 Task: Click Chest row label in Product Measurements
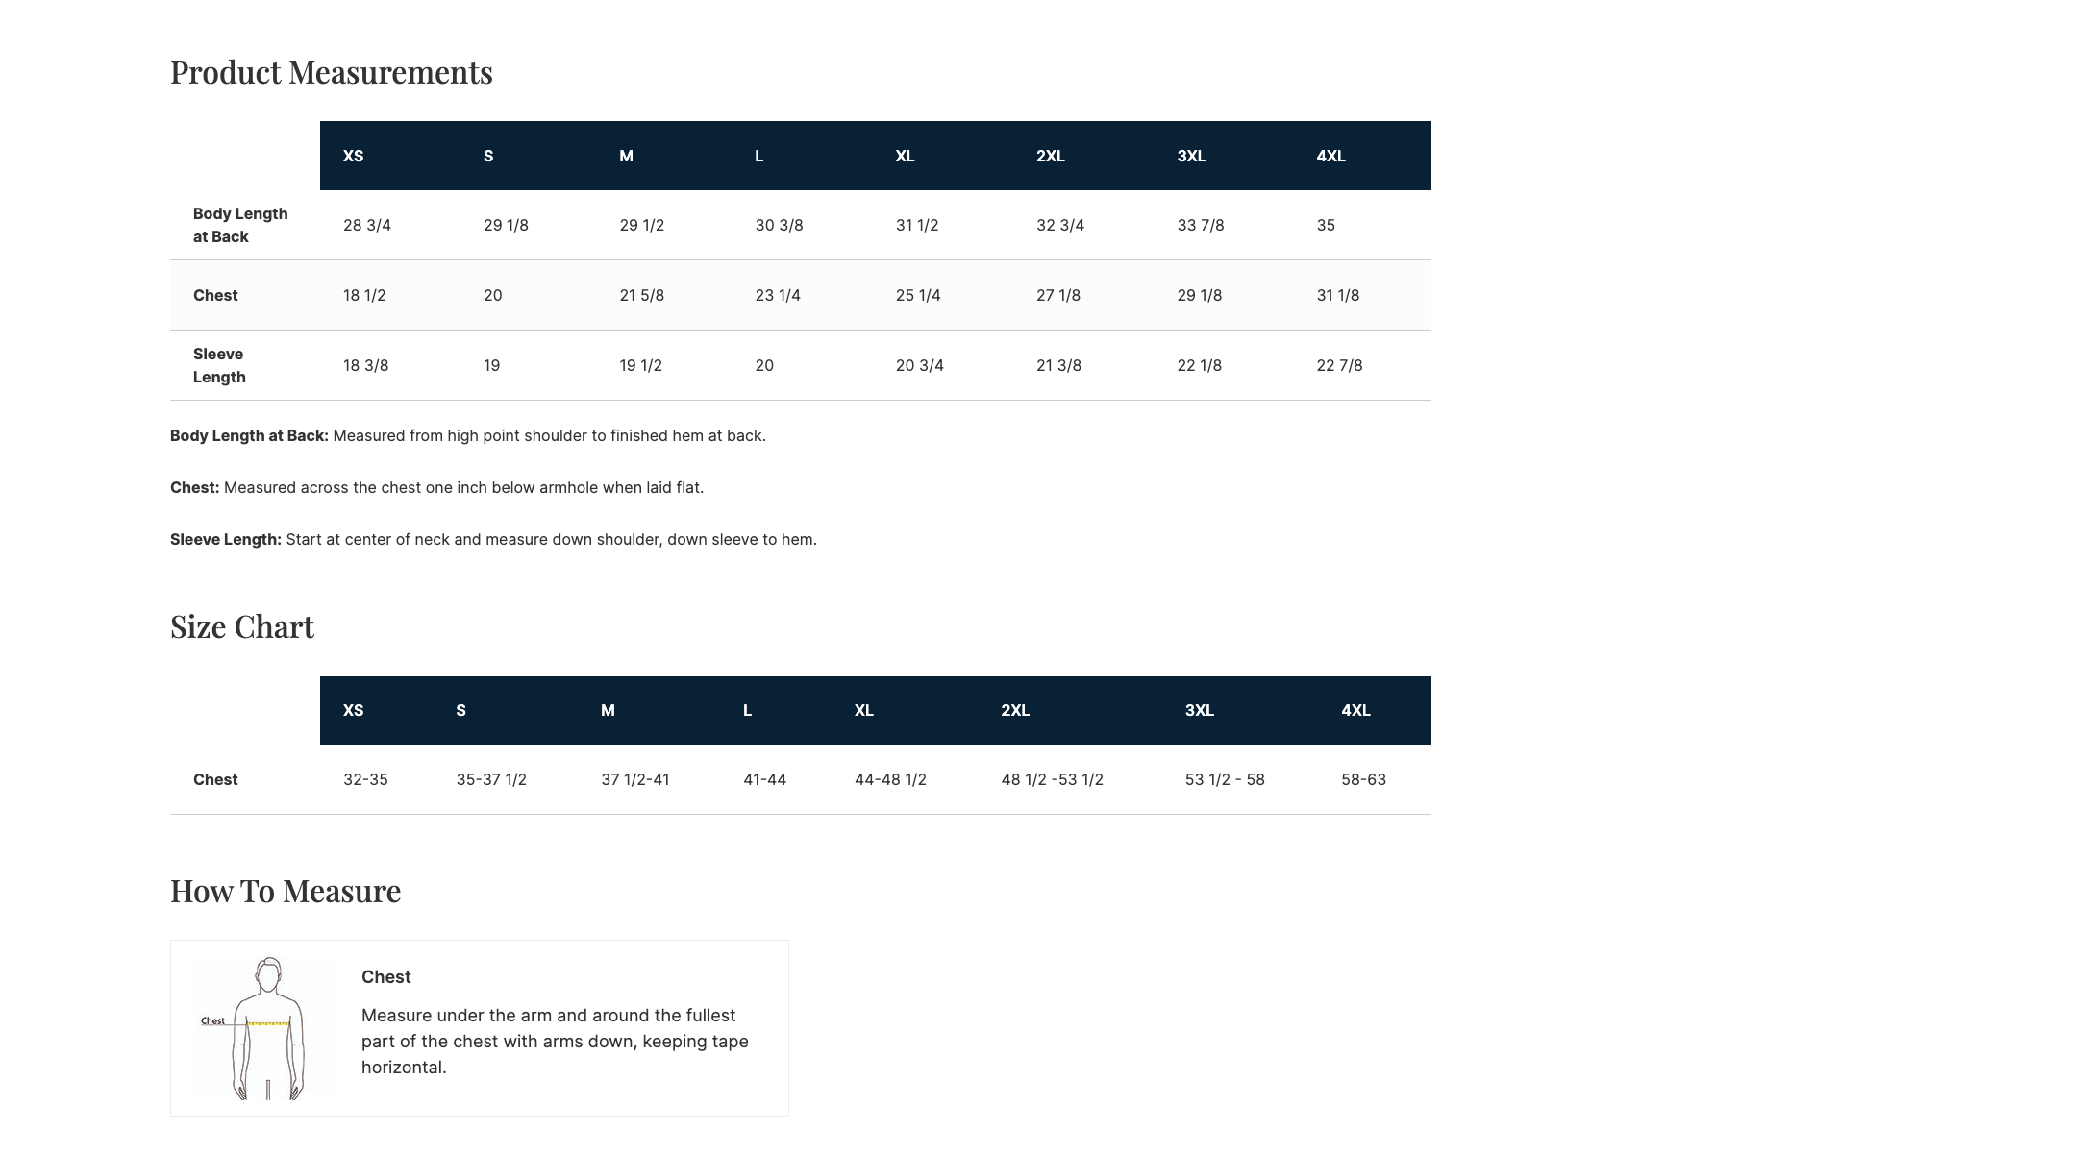coord(215,295)
